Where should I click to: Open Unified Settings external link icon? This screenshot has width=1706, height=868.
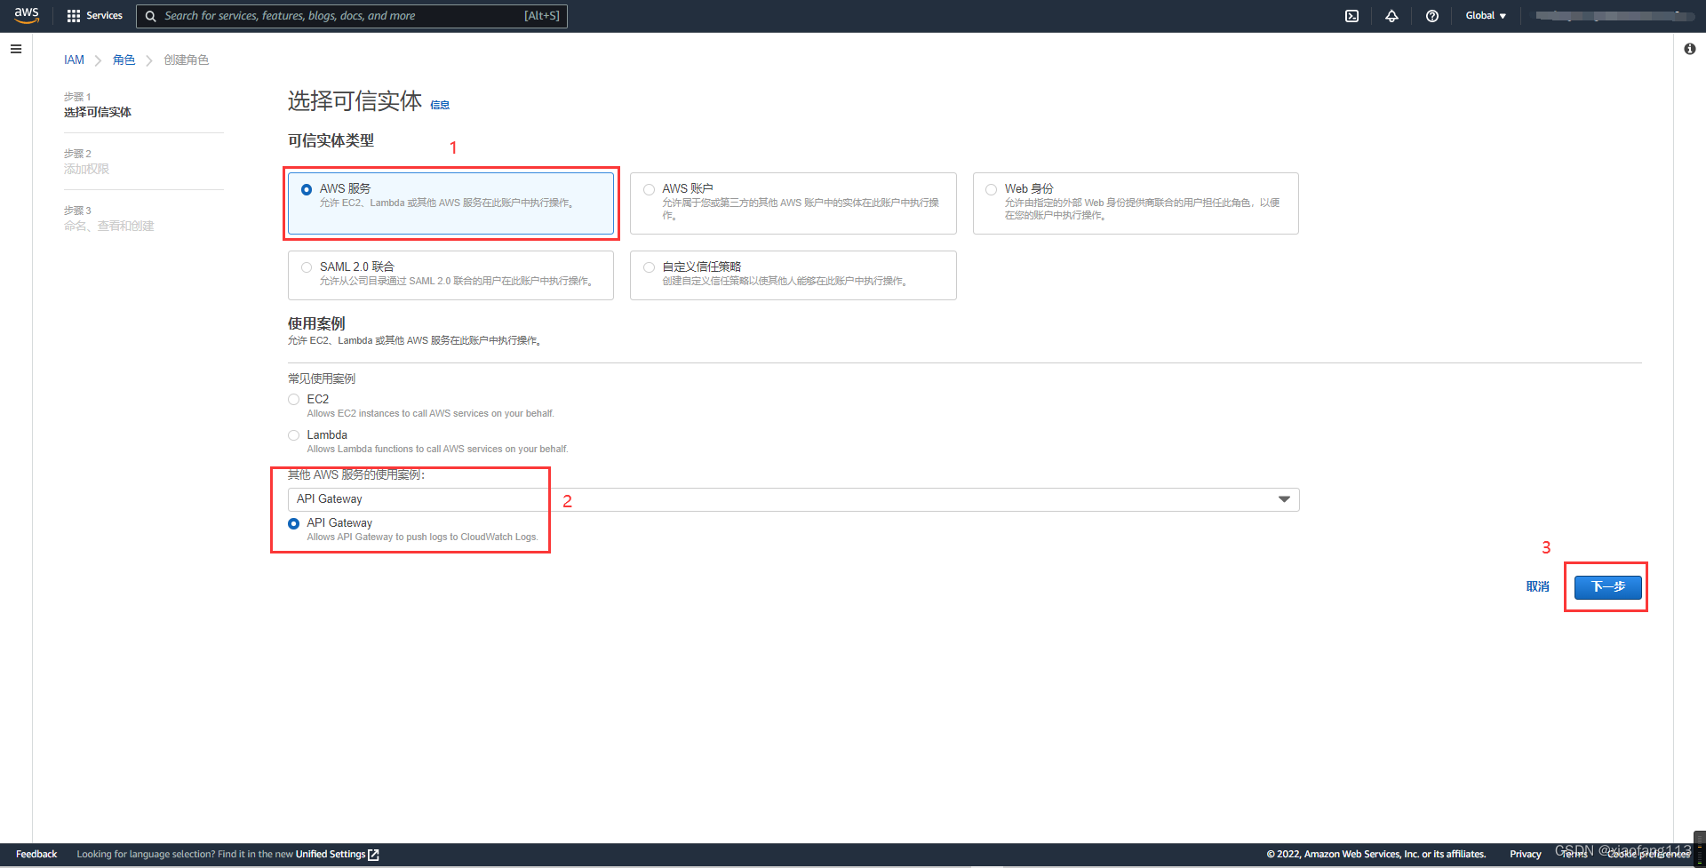[x=373, y=855]
